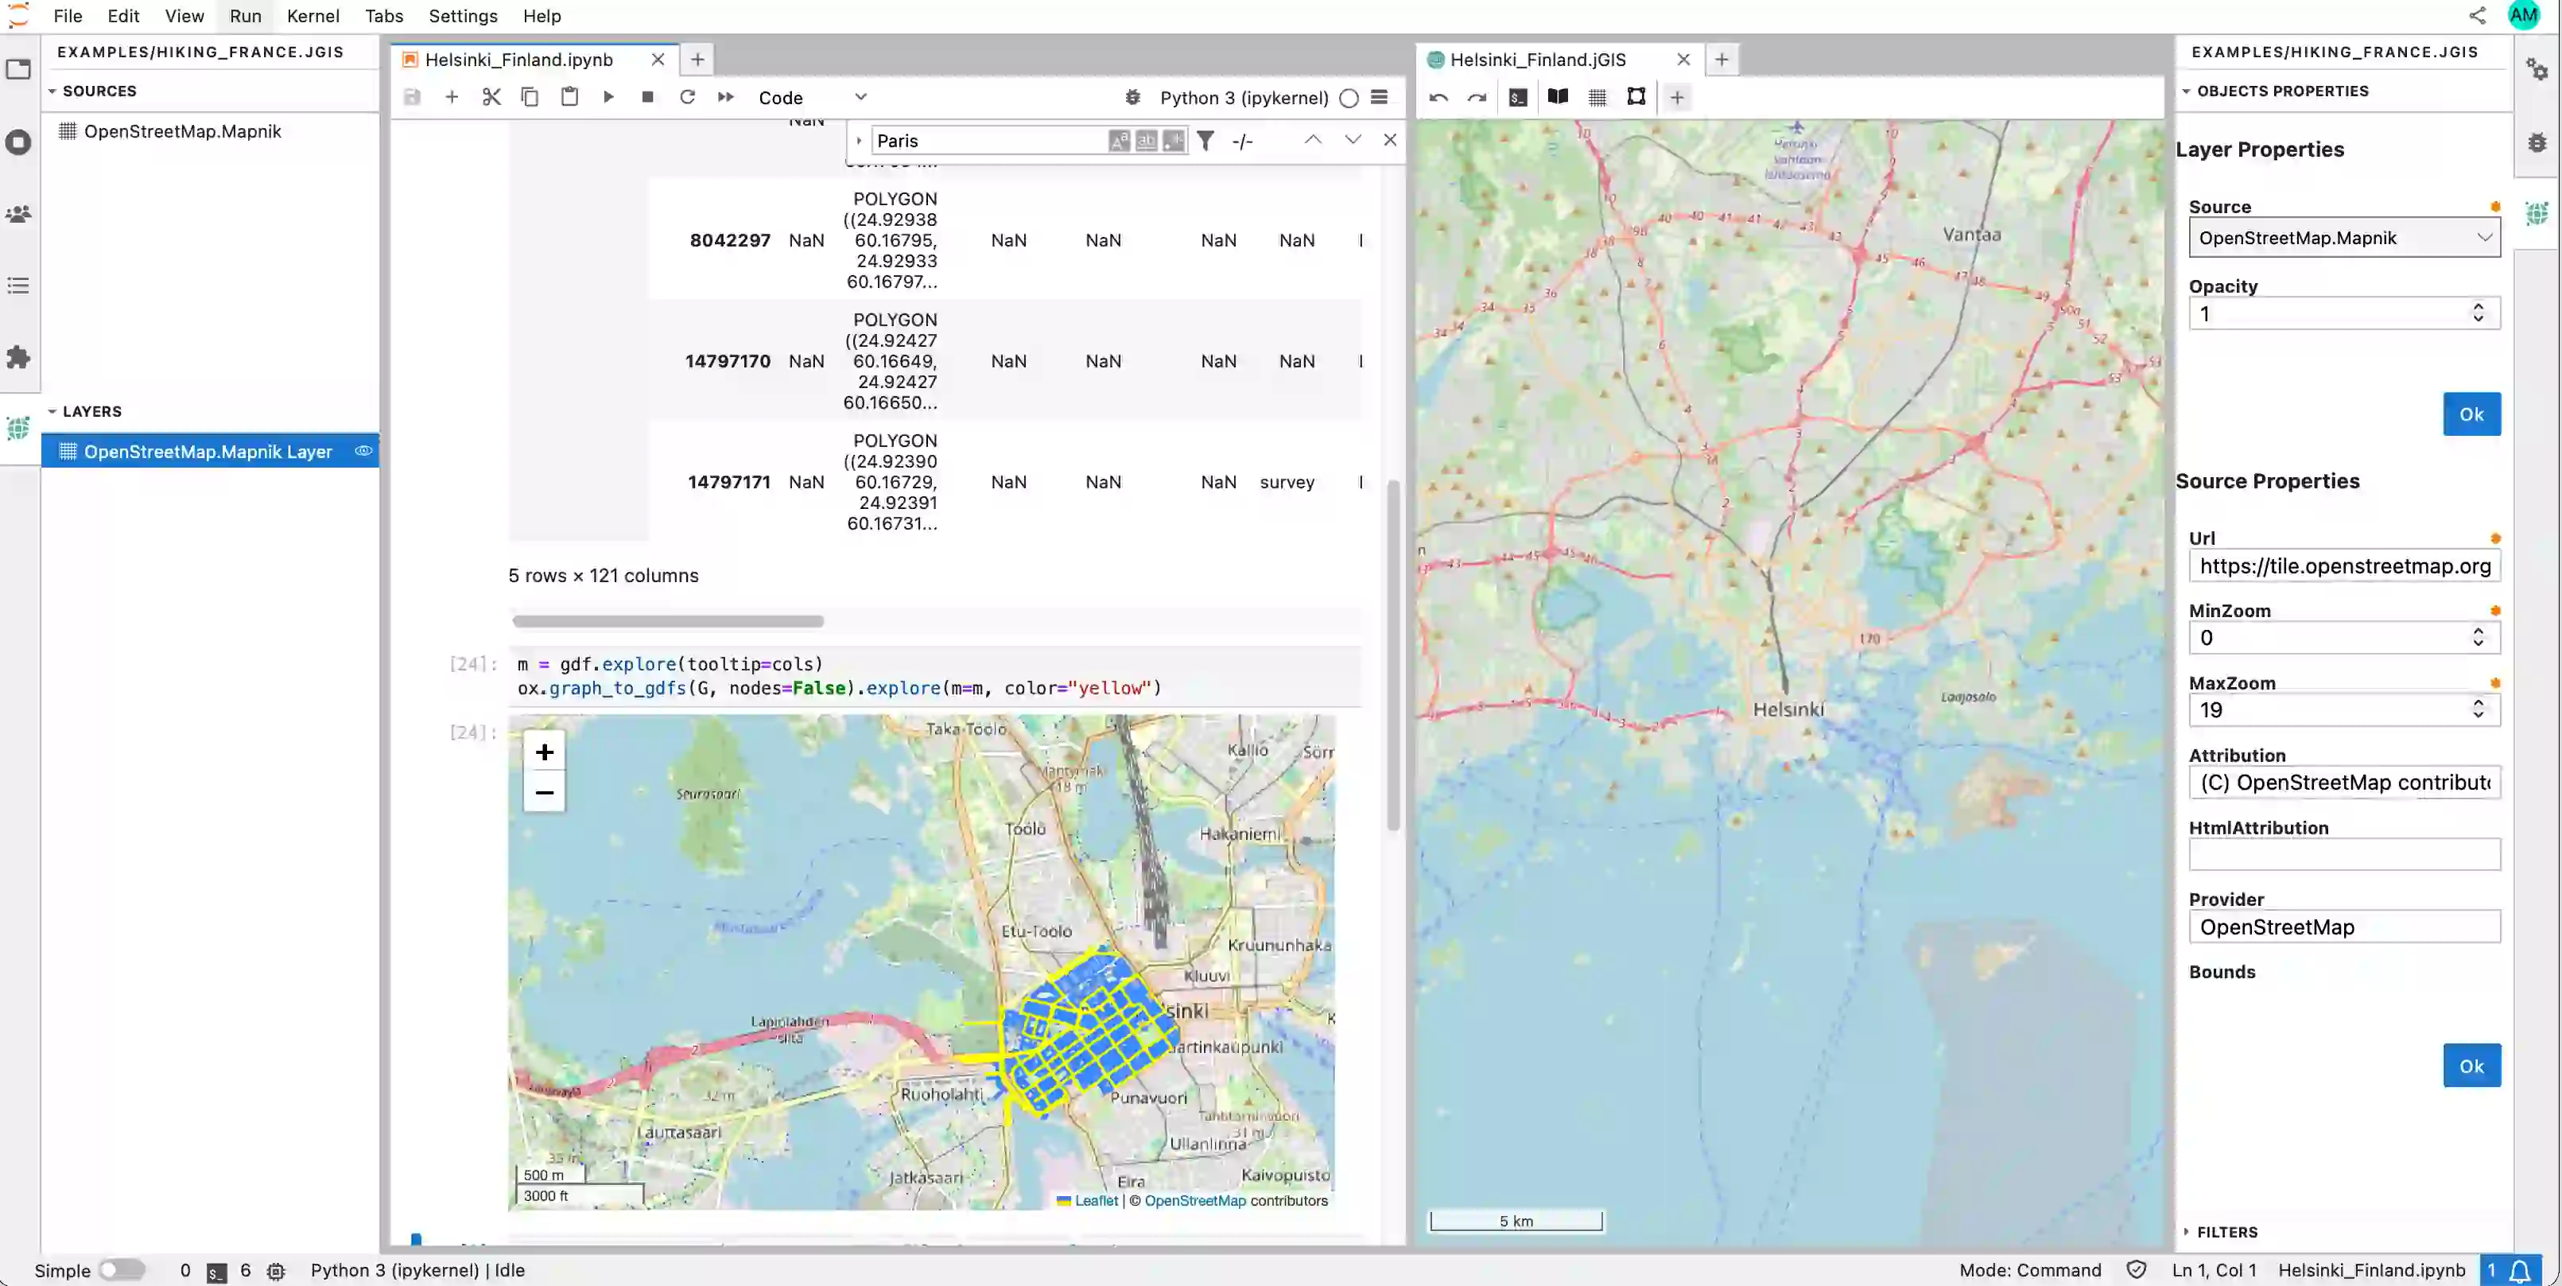Click the zoom in plus button on map

click(x=544, y=752)
